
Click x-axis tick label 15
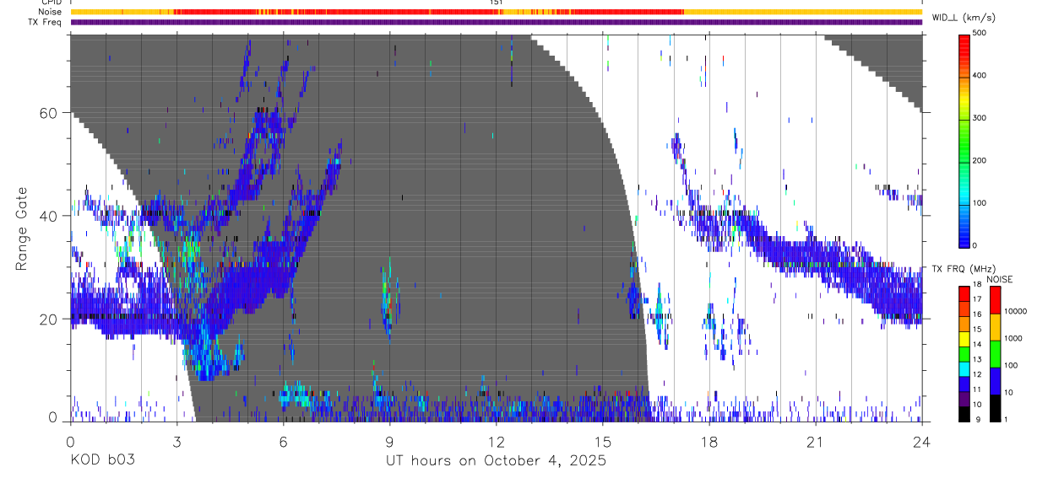603,441
